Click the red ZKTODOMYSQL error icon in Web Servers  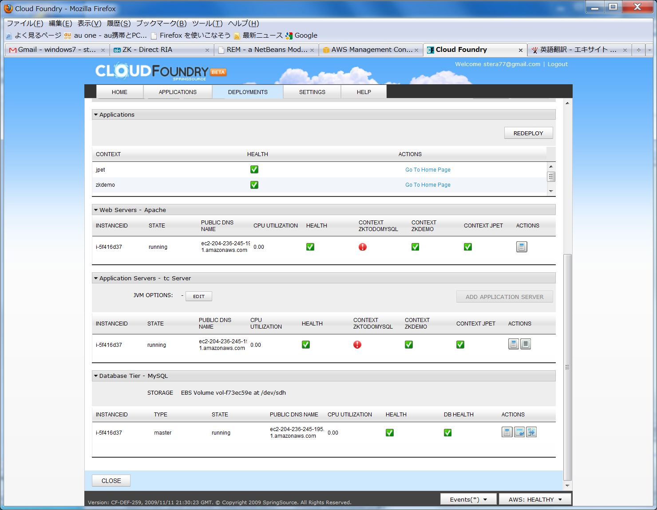tap(363, 247)
